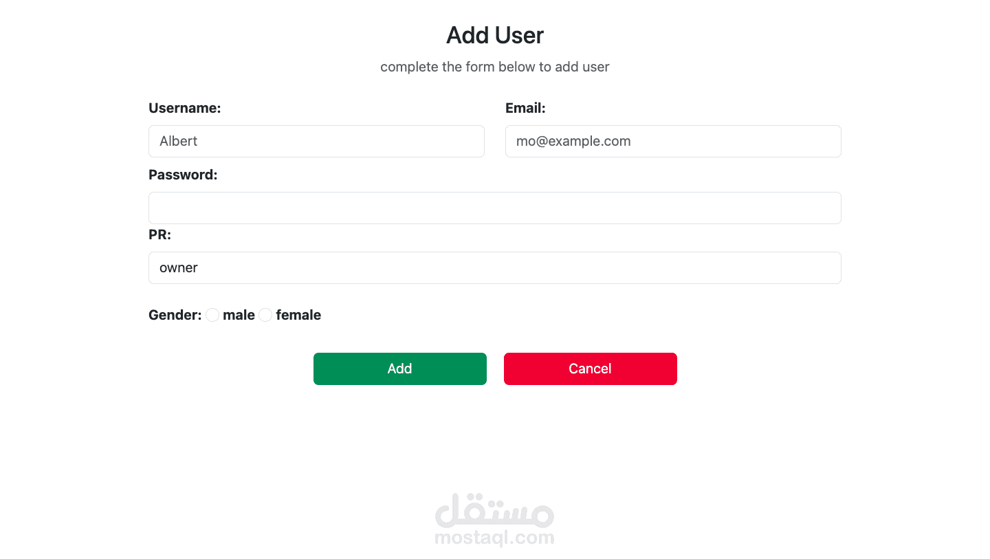Click the complete the form subtitle text

pyautogui.click(x=495, y=67)
